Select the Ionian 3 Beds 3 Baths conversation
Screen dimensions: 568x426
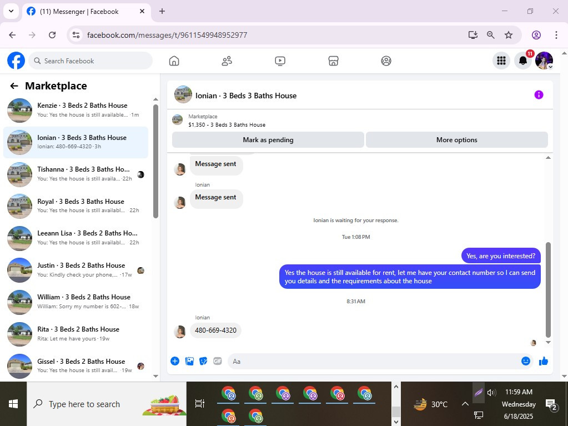coord(76,142)
